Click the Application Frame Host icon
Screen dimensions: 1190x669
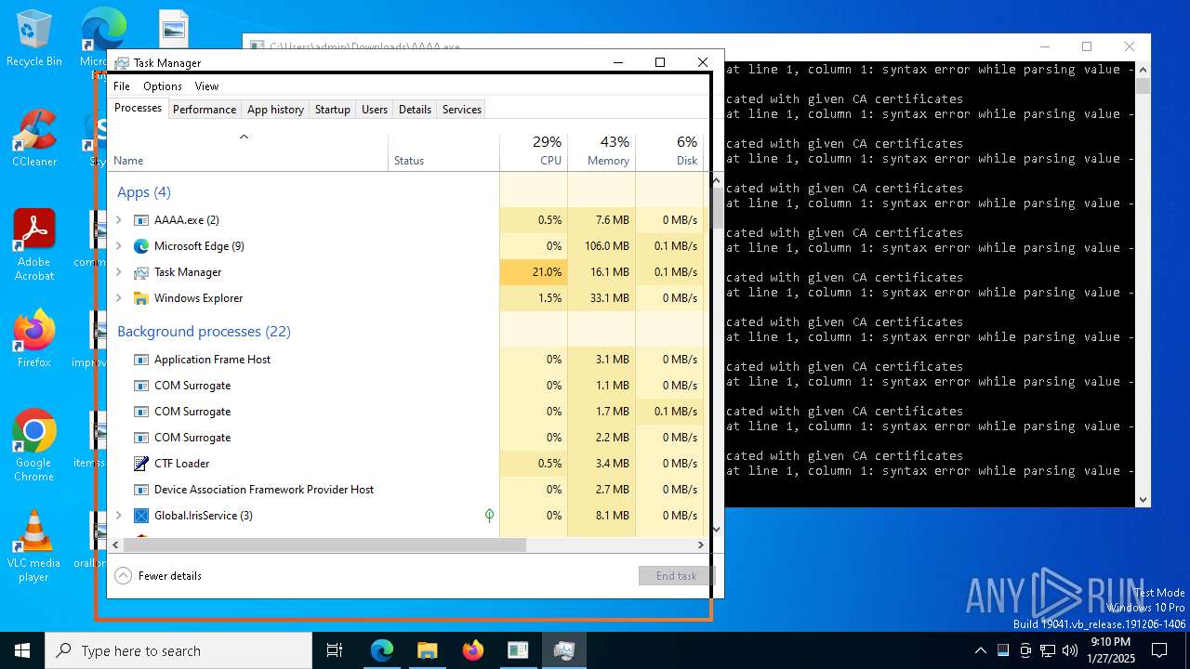coord(141,360)
